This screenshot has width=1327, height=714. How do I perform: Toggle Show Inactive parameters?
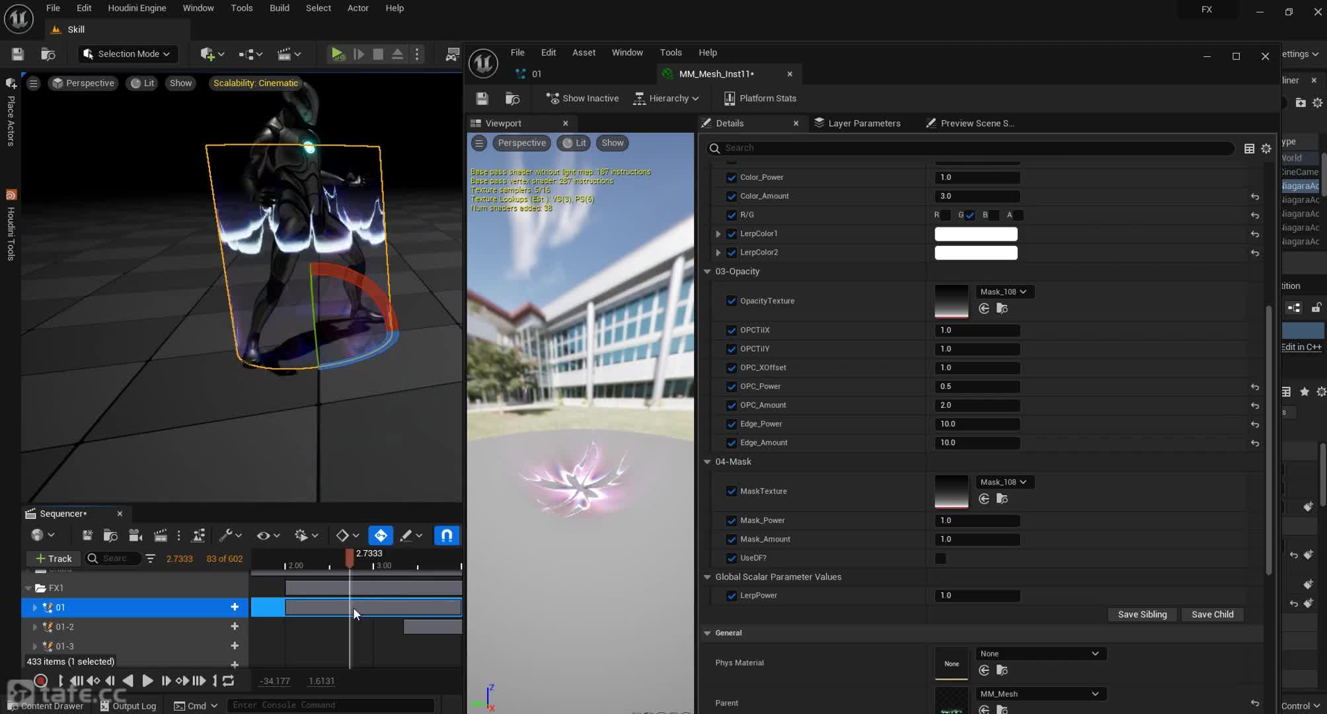582,99
